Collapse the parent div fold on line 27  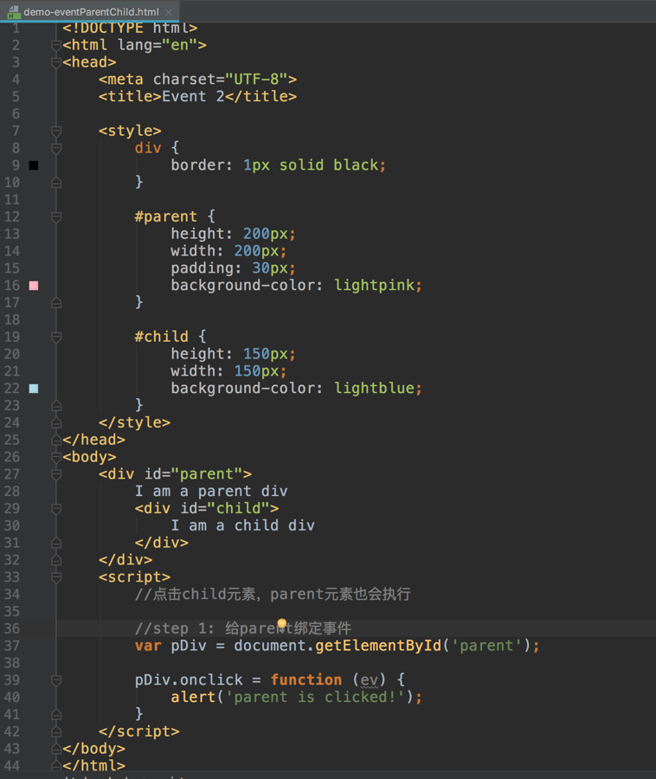tap(56, 474)
